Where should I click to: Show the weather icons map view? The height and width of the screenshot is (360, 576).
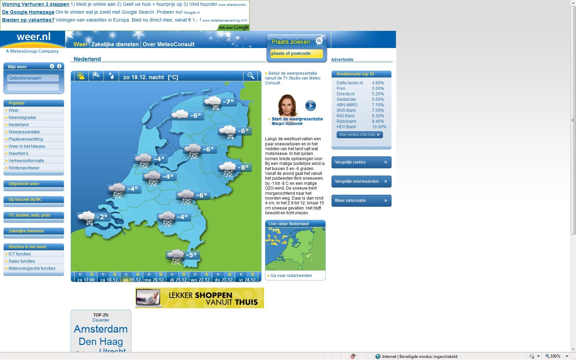point(81,76)
